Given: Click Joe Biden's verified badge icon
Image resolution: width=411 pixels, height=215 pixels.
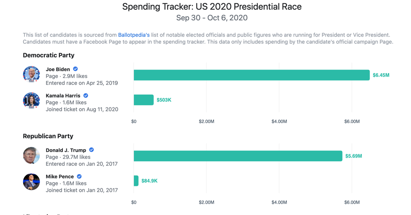Looking at the screenshot, I should pos(75,69).
